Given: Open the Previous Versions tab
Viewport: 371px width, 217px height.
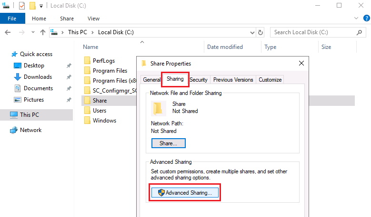Looking at the screenshot, I should point(233,80).
